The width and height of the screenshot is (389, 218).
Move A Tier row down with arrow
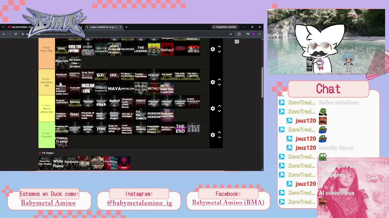point(219,51)
